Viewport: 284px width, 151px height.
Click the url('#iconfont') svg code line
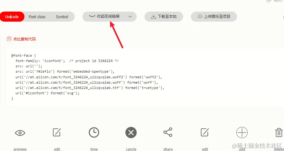coord(47,93)
